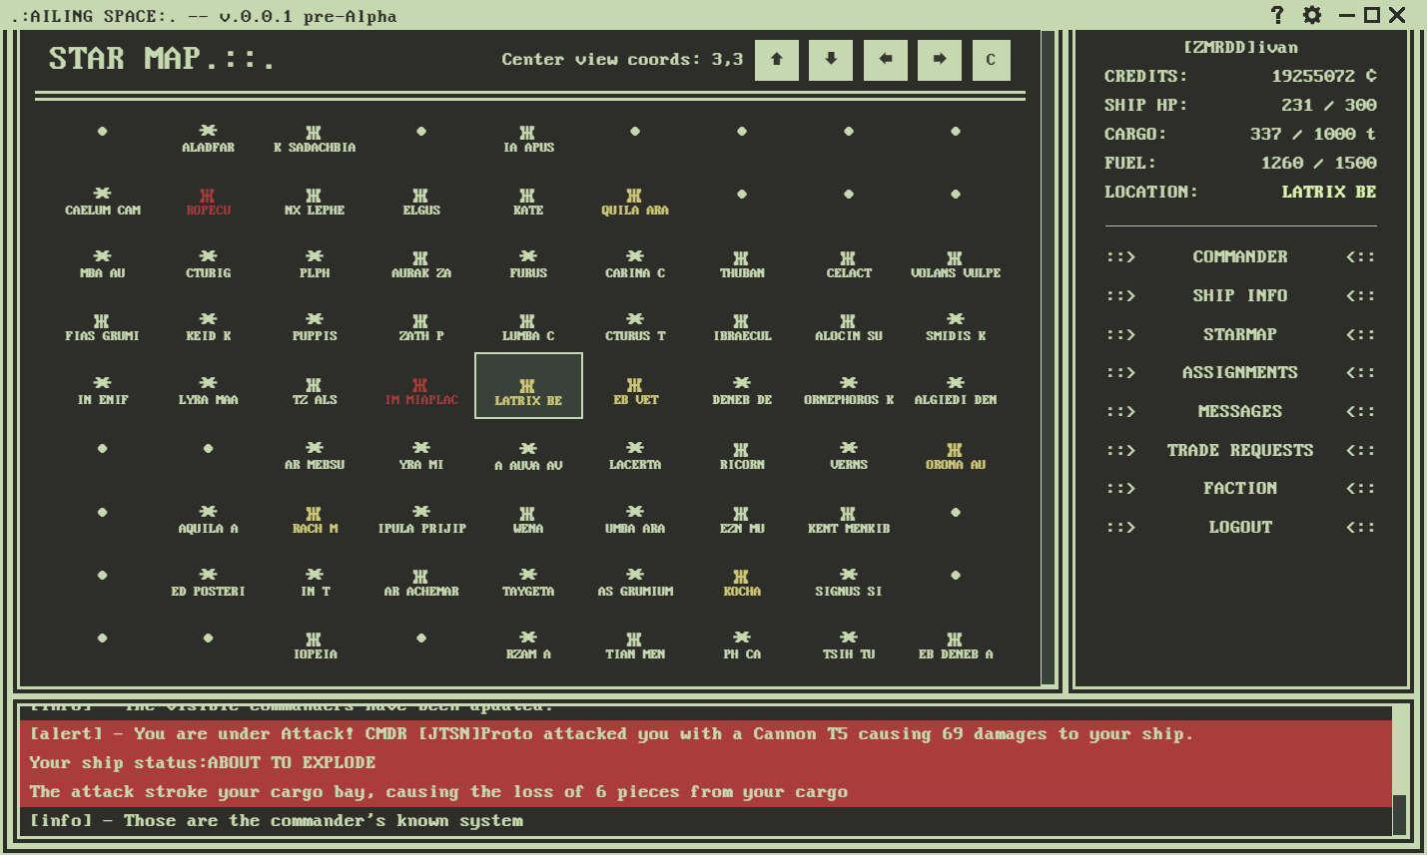This screenshot has height=855, width=1427.
Task: Select the ALADFAR star system icon
Action: (x=207, y=130)
